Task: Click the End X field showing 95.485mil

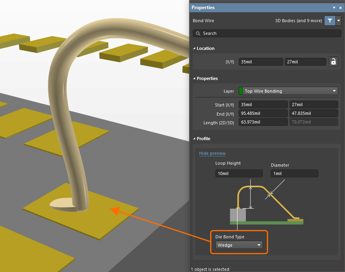Action: point(263,114)
